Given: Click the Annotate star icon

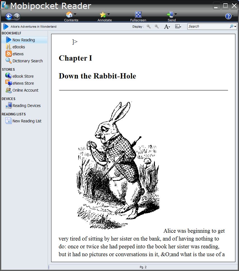Looking at the screenshot, I should (103, 15).
